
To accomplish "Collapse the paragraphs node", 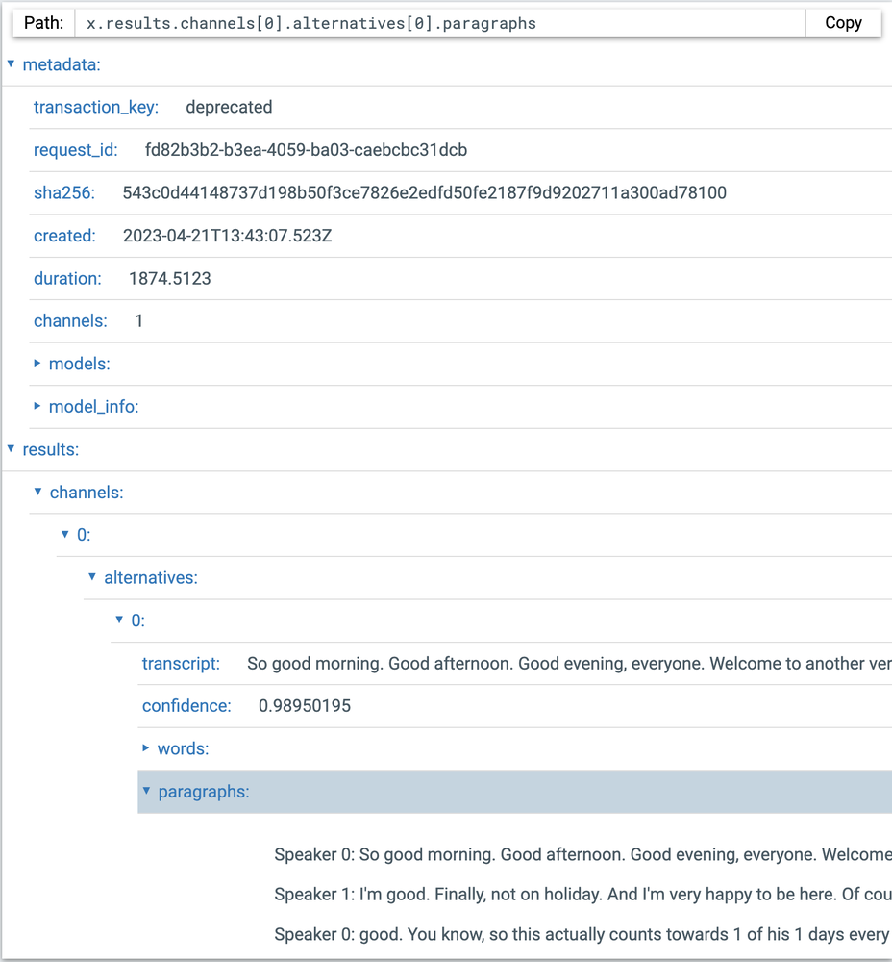I will (147, 792).
